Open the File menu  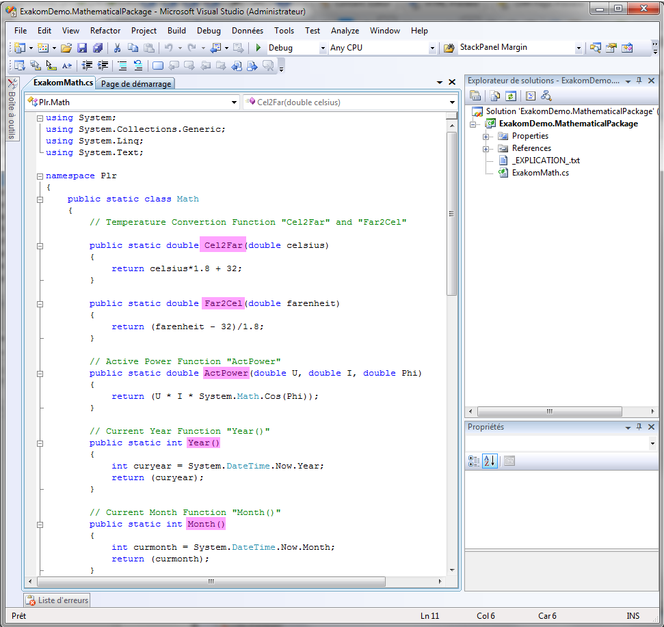point(21,31)
